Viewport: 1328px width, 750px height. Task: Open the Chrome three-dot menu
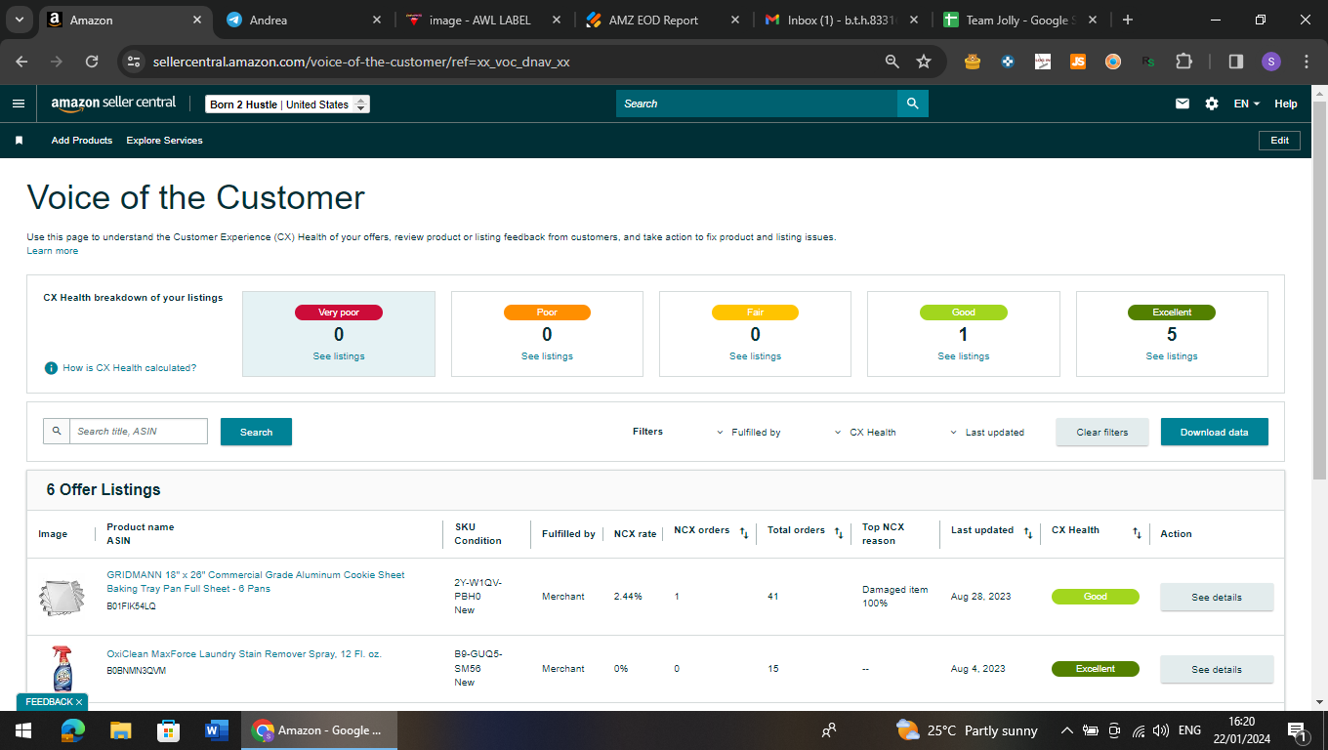pos(1307,62)
